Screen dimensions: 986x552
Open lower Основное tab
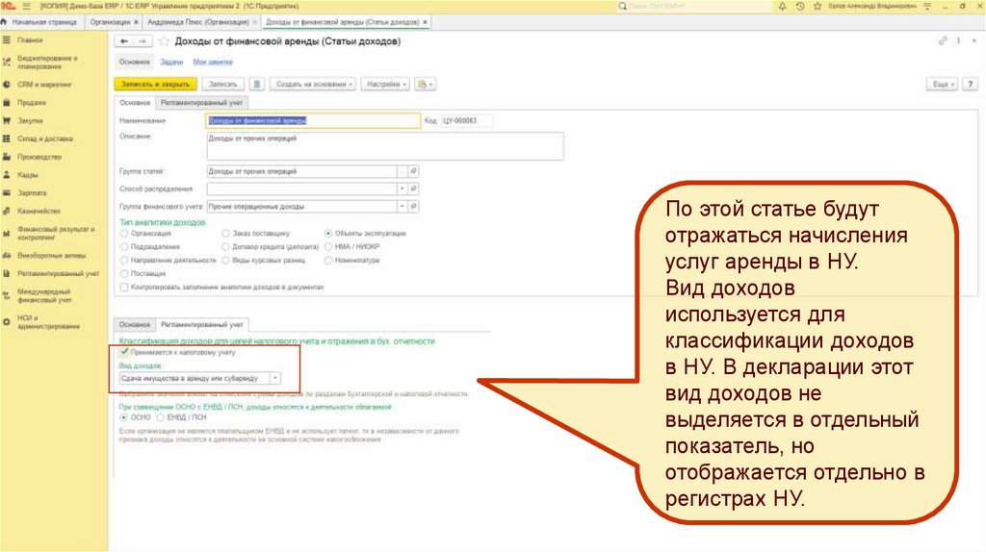point(135,325)
